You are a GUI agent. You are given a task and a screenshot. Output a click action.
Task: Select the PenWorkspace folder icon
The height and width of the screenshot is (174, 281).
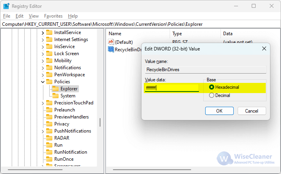(x=49, y=75)
